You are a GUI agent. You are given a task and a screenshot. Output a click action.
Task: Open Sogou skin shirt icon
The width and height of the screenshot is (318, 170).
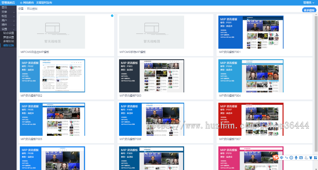(311, 158)
